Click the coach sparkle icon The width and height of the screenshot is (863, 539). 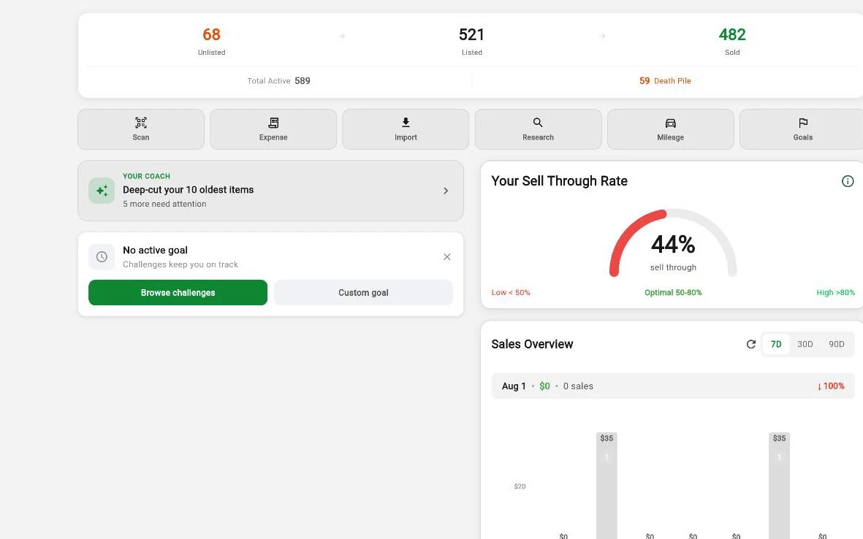(102, 191)
